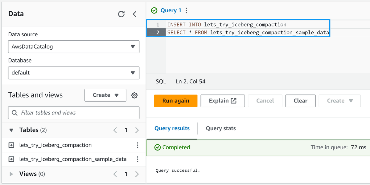Expand the Views section
The image size is (370, 185).
(11, 174)
